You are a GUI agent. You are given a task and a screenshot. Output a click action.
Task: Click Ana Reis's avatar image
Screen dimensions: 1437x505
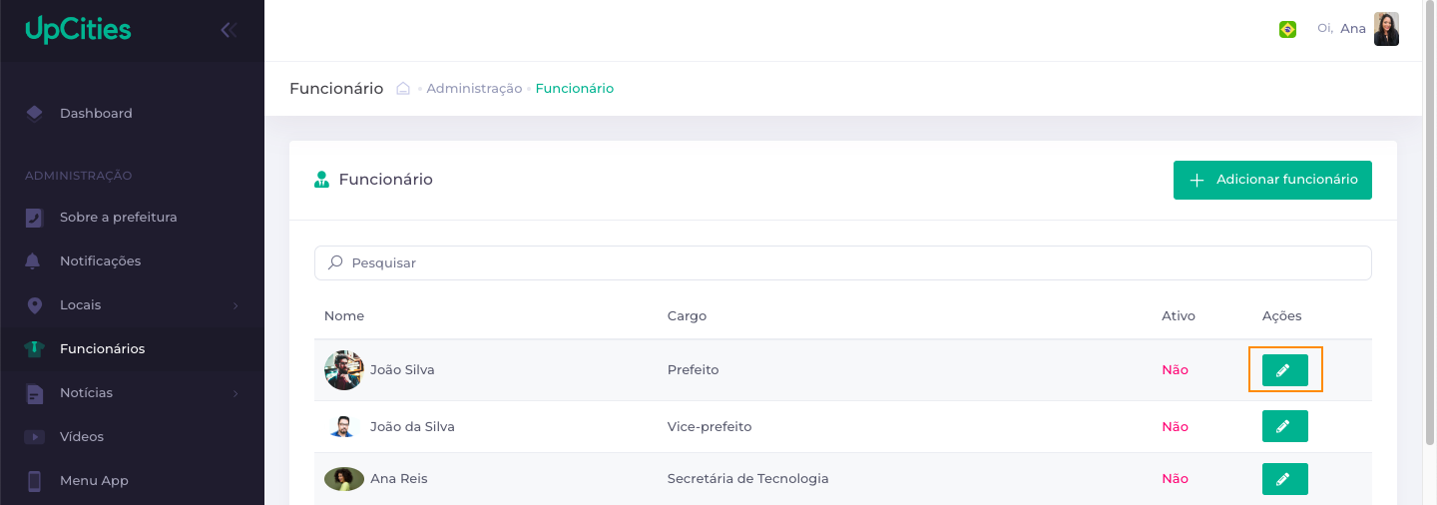[344, 479]
